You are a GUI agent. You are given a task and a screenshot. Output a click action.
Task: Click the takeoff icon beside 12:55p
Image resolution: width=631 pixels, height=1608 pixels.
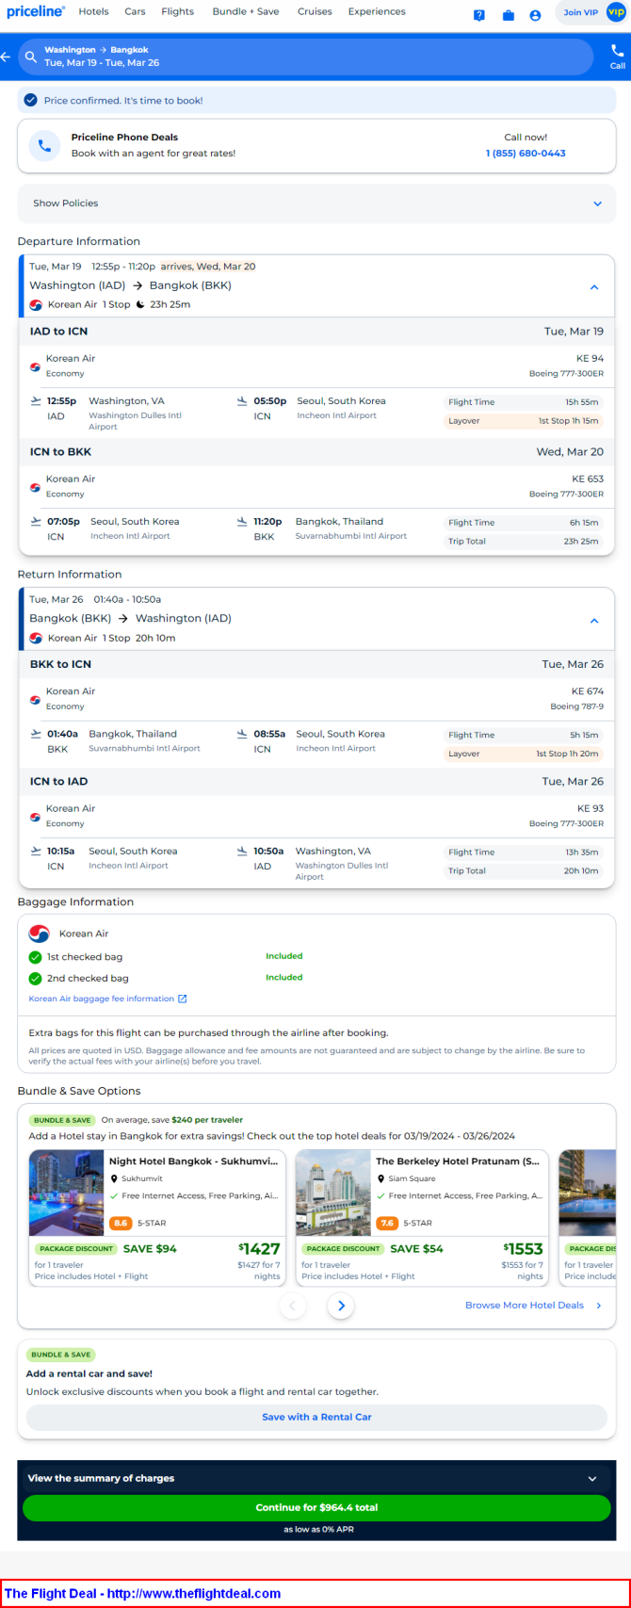[36, 400]
